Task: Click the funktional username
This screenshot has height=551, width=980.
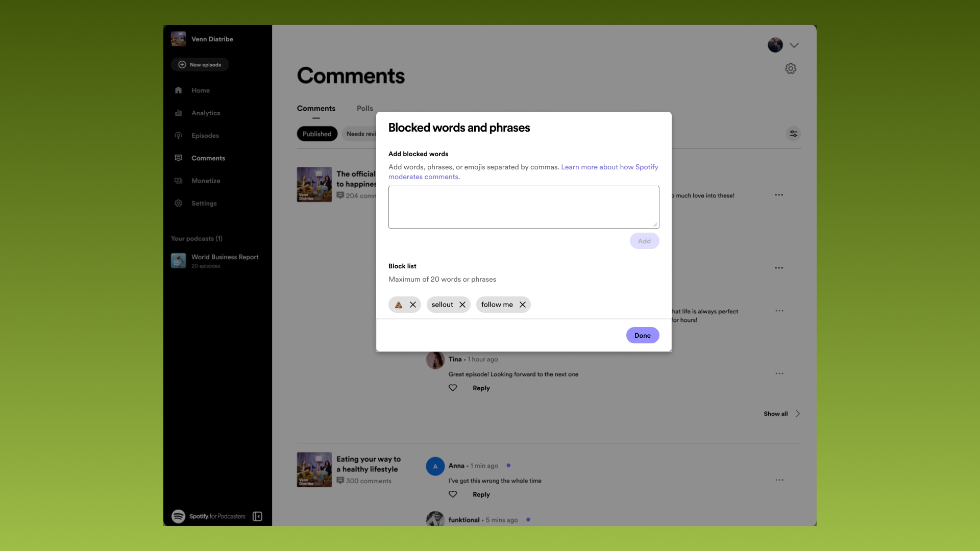Action: [464, 520]
